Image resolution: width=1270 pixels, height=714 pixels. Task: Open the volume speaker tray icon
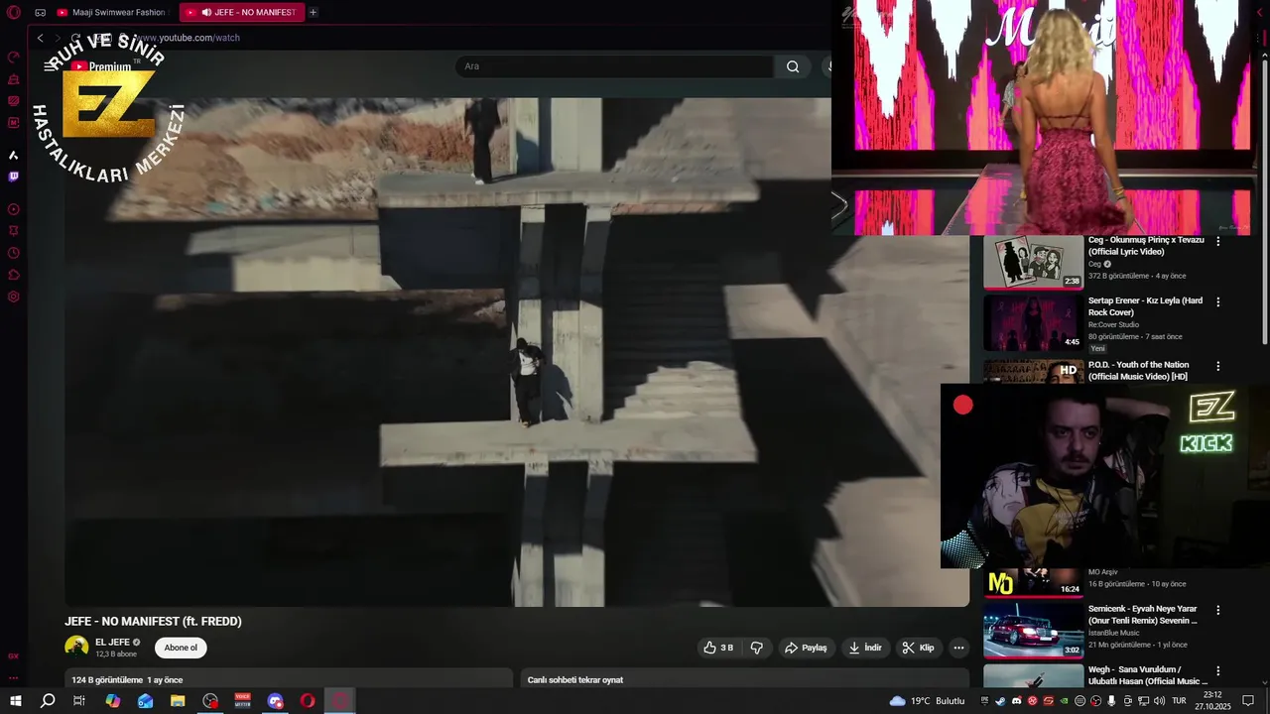[1159, 701]
